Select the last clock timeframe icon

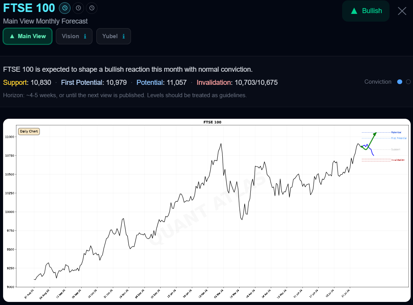[92, 8]
